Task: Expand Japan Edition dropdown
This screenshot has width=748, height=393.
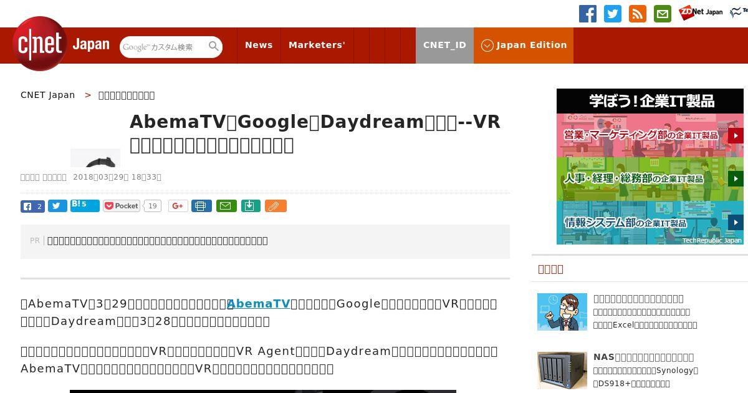Action: pyautogui.click(x=524, y=45)
